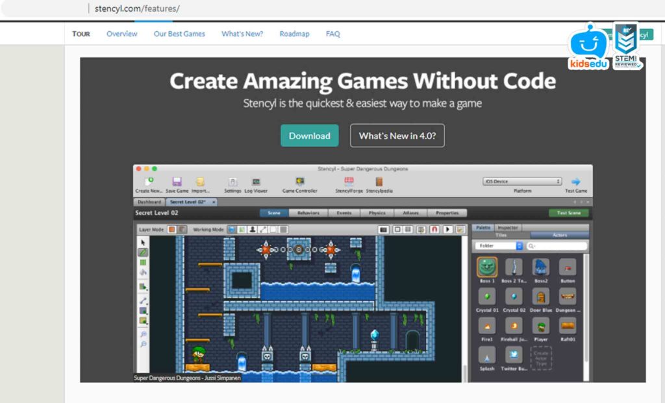Switch to the Behaviors tab
The width and height of the screenshot is (665, 403).
click(x=308, y=213)
